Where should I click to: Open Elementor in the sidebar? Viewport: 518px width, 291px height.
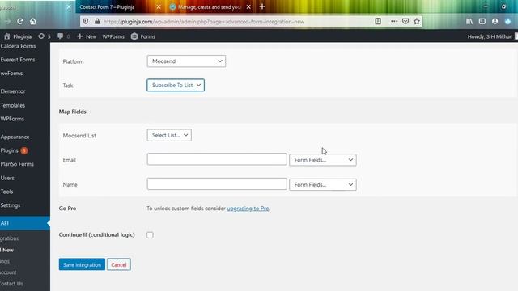coord(13,91)
